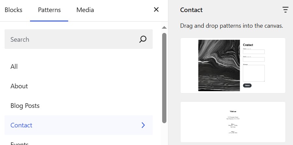
Task: Open the pattern filter options icon
Action: coord(285,10)
